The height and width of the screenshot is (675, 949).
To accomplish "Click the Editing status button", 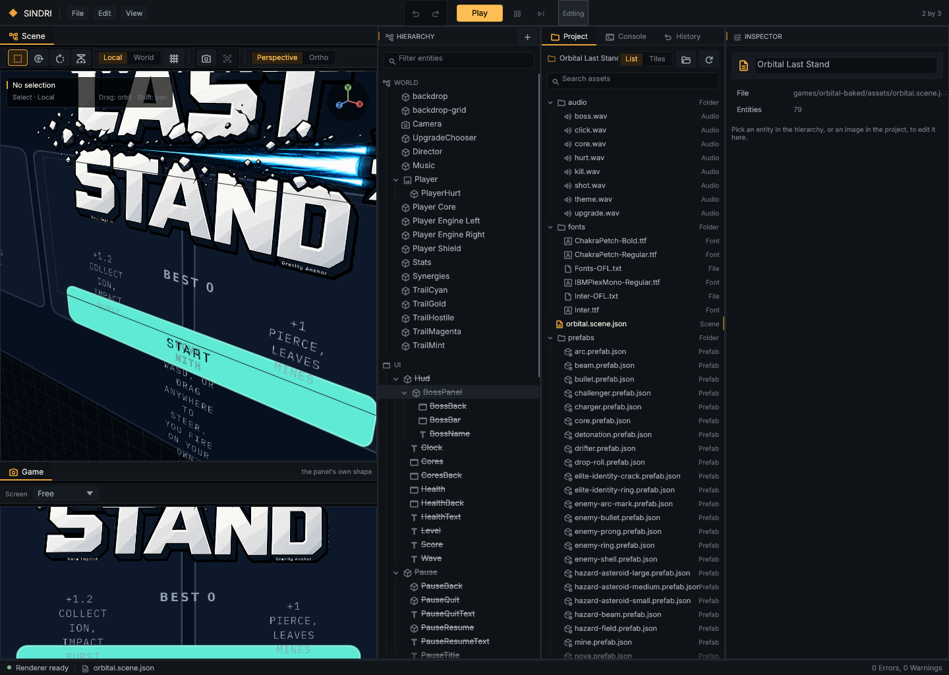I will 573,13.
